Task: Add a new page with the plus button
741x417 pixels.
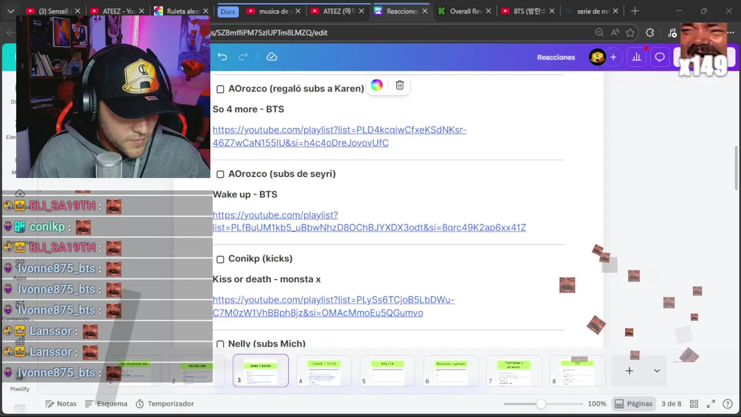Action: pyautogui.click(x=629, y=371)
